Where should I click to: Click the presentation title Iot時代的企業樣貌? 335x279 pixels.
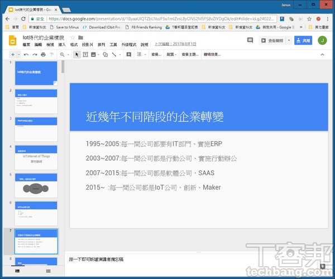(x=44, y=38)
